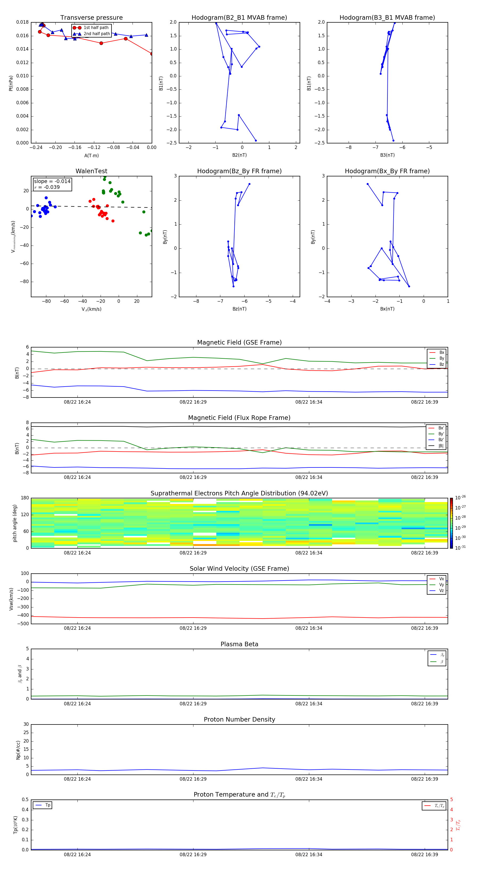This screenshot has height=878, width=479.
Task: Select the '1st half path' legend entry
Action: [x=91, y=28]
